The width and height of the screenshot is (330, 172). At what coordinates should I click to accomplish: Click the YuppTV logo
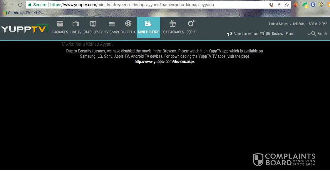[25, 29]
